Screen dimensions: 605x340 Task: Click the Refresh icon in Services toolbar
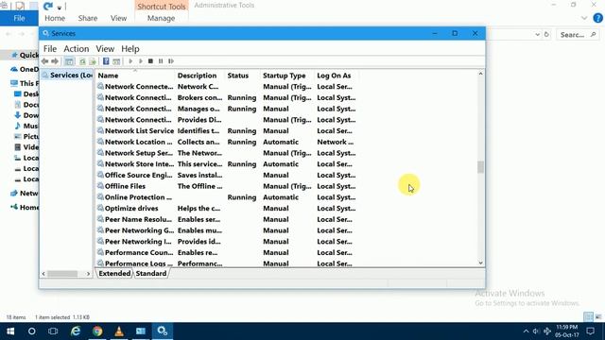coord(82,61)
